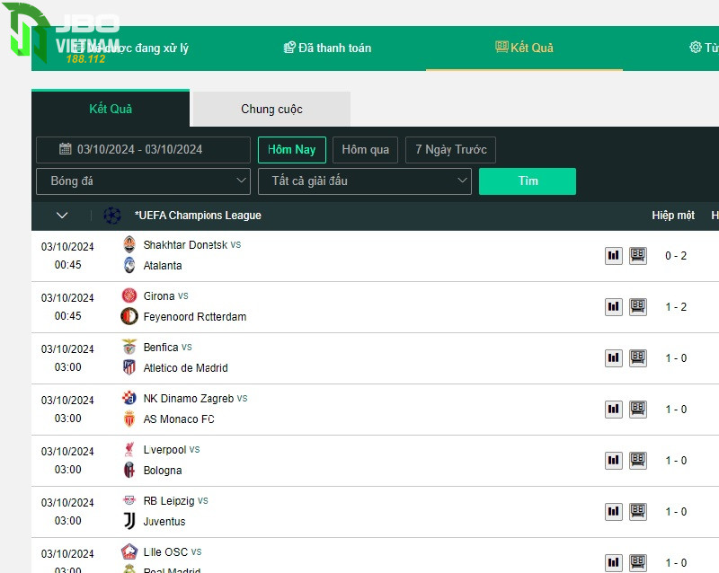This screenshot has width=719, height=573.
Task: Open statistics icon for RB Leipzig match
Action: click(x=614, y=512)
